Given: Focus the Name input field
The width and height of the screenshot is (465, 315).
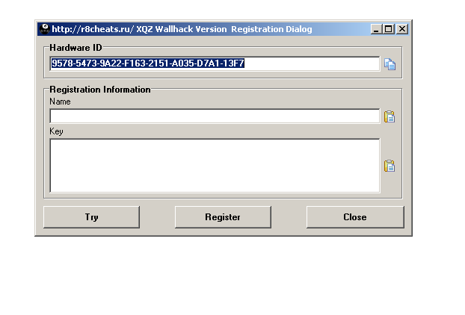Looking at the screenshot, I should [215, 116].
